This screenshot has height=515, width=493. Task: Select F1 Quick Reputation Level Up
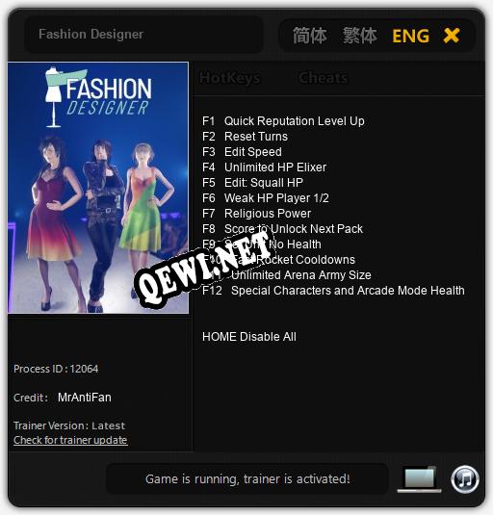[283, 121]
